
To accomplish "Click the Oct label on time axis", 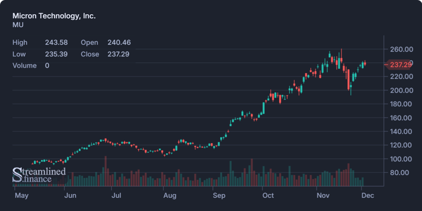I will 268,196.
